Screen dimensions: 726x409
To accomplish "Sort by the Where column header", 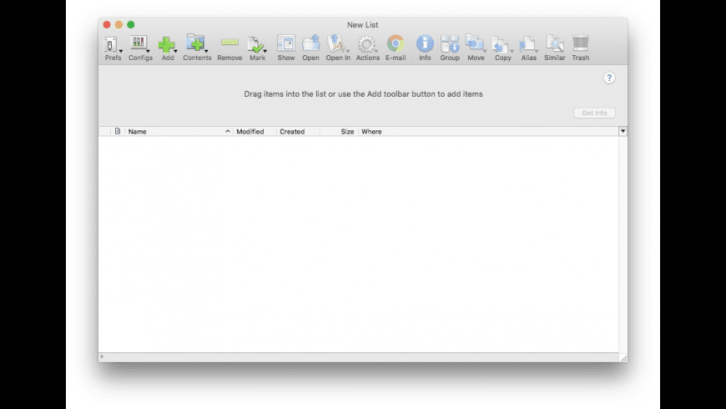I will (x=488, y=132).
